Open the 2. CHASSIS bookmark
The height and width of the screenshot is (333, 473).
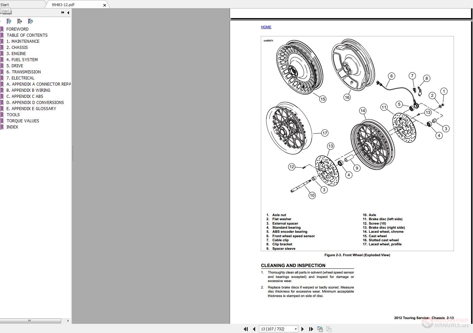point(17,48)
